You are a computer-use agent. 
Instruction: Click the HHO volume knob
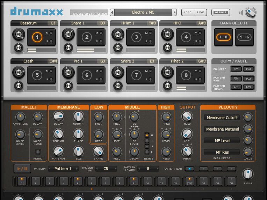[x=167, y=35]
